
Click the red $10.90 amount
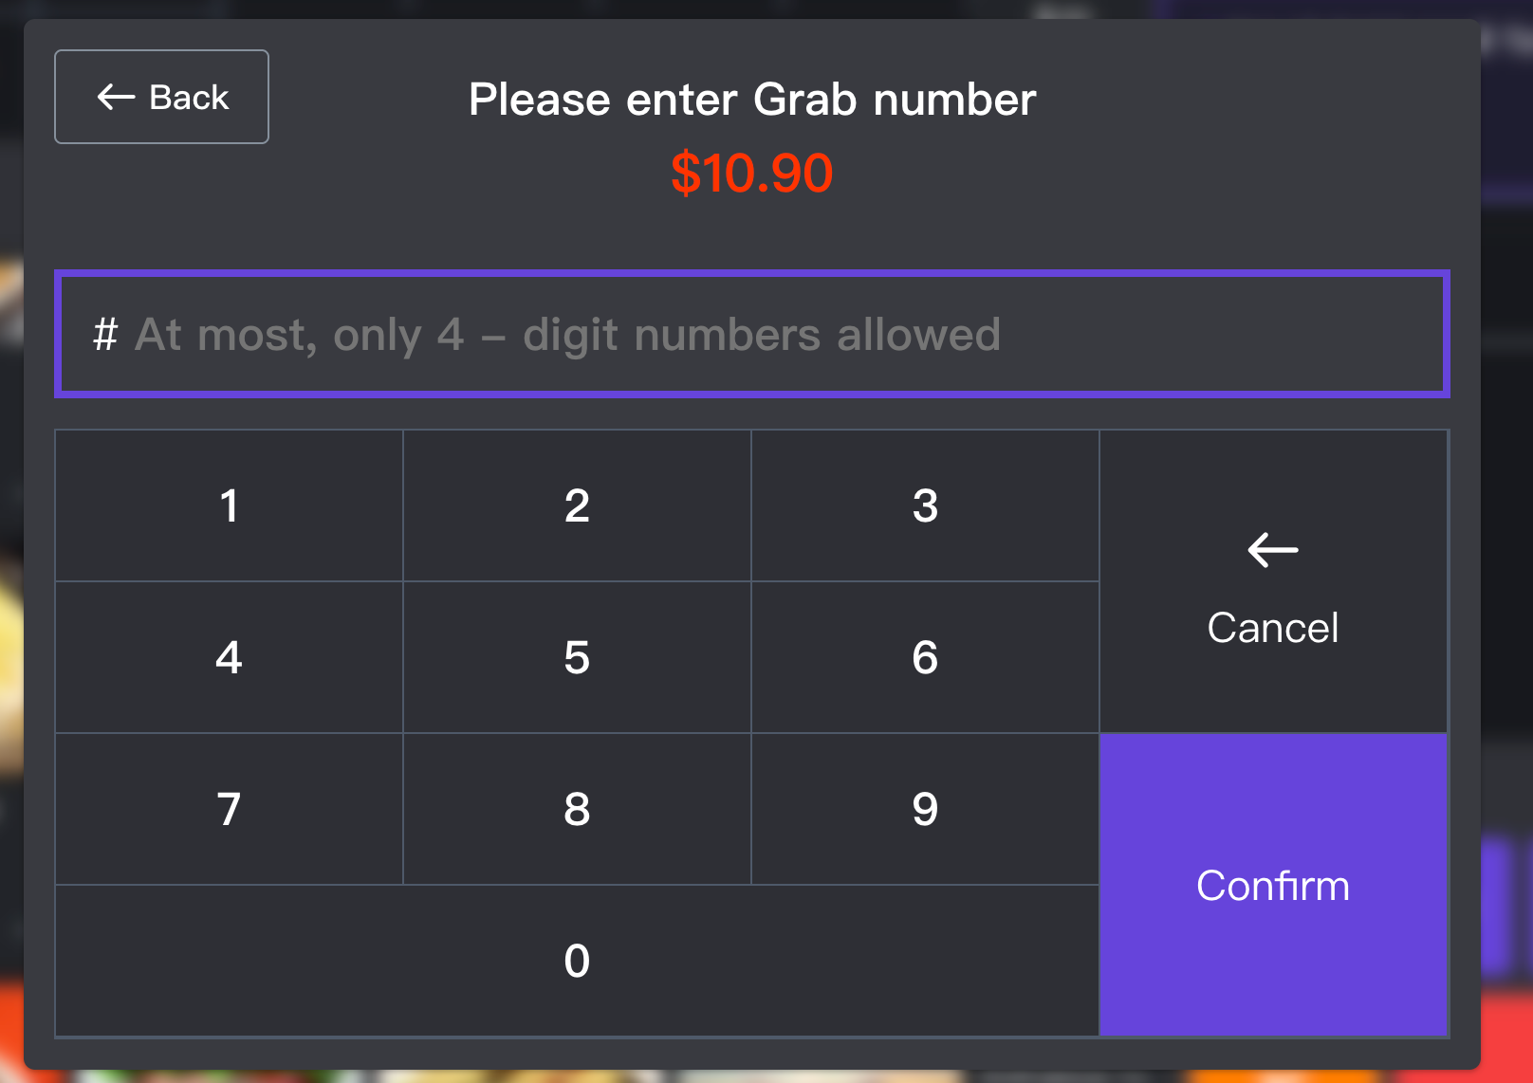[x=751, y=174]
